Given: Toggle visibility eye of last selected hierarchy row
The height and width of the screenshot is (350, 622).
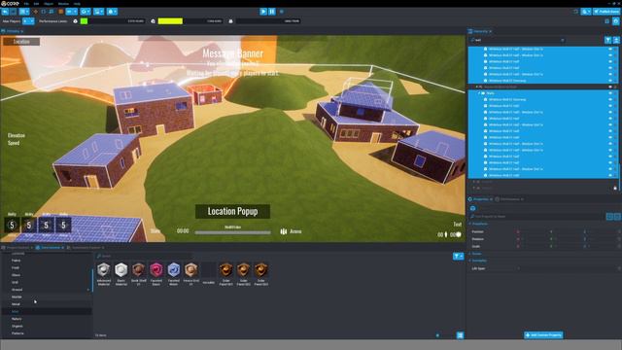Looking at the screenshot, I should point(610,175).
